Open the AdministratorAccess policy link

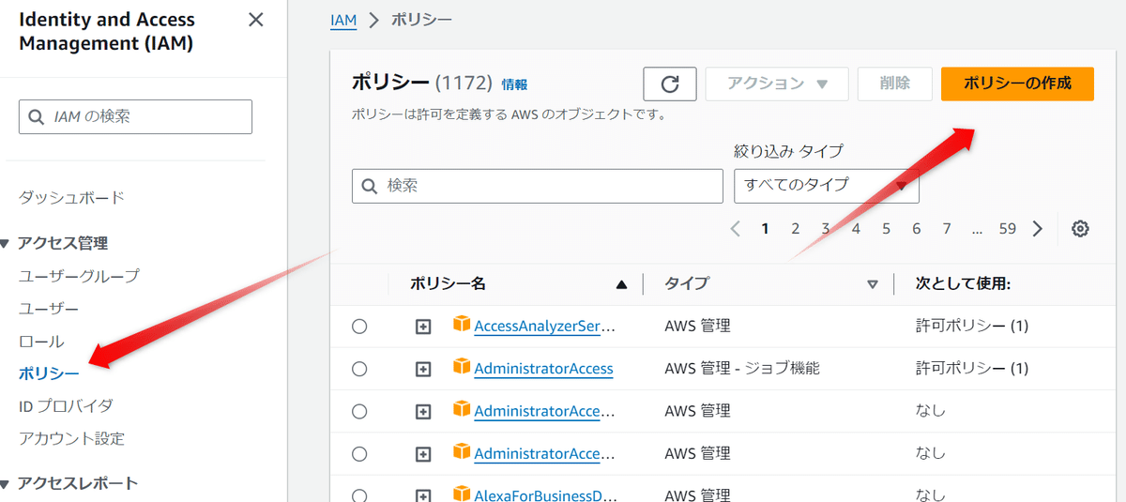[x=543, y=369]
